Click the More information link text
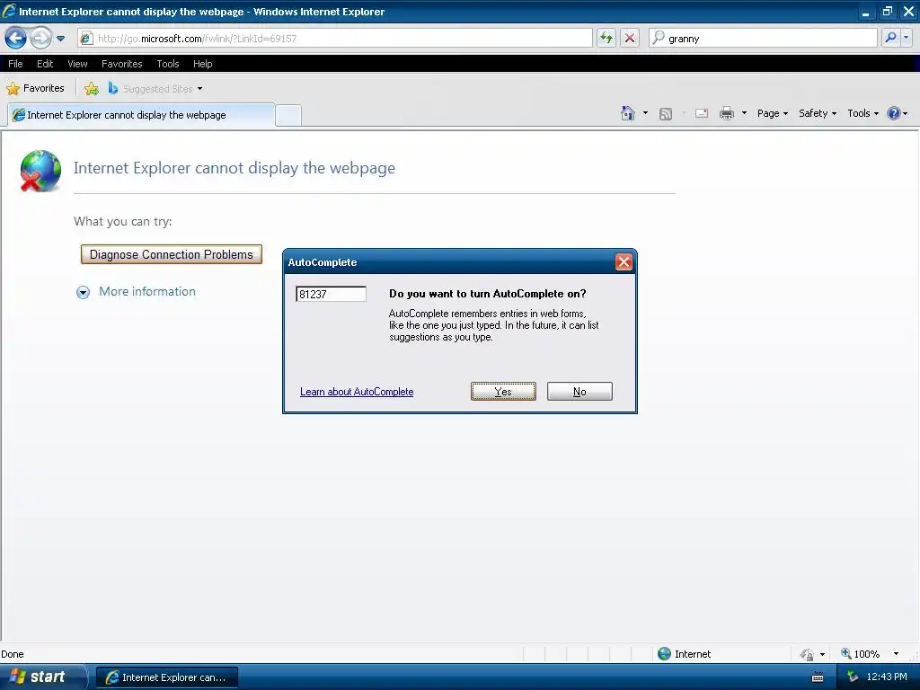Viewport: 920px width, 690px height. [x=147, y=292]
